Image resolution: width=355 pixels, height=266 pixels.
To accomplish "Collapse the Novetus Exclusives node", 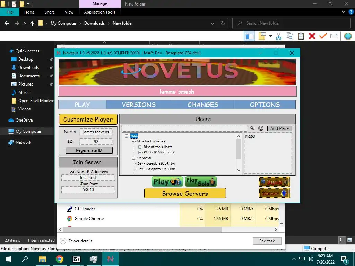I will pos(133,141).
